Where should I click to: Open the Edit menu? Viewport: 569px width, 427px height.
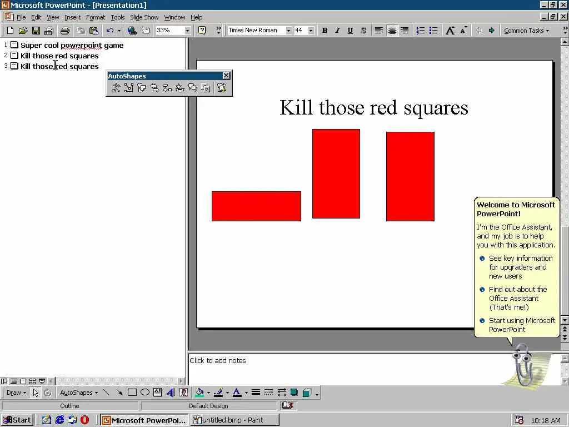point(36,17)
